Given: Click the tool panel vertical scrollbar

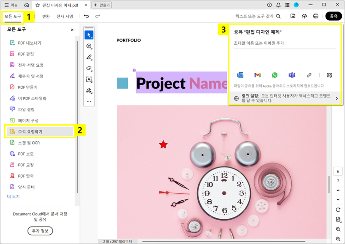Looking at the screenshot, I should (77, 117).
